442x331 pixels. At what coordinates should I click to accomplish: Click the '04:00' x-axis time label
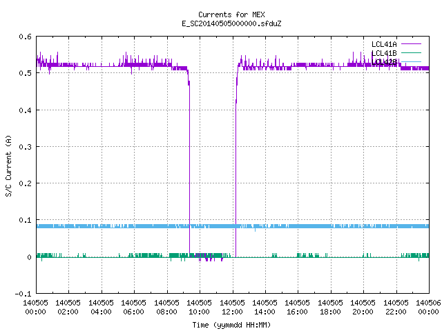(101, 312)
